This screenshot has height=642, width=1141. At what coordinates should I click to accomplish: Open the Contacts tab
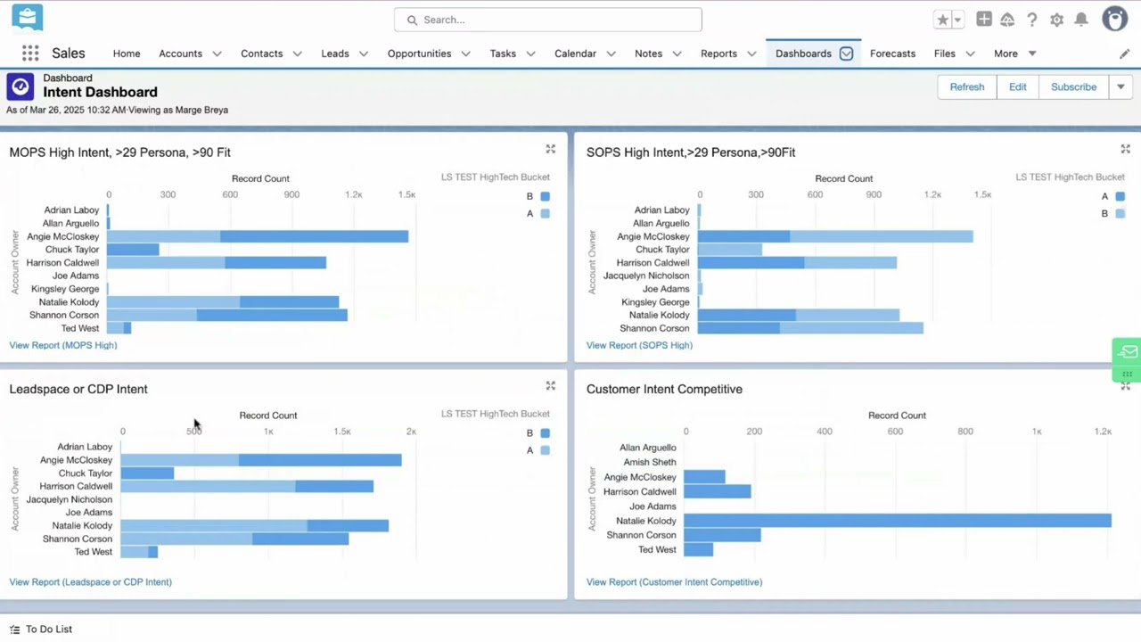261,53
